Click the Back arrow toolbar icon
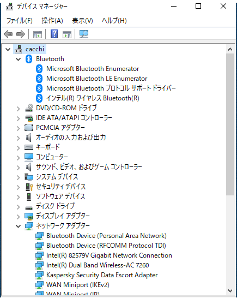 coord(8,34)
